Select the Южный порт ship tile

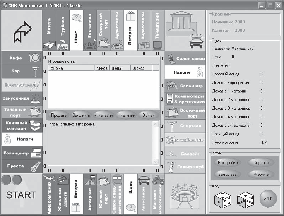pos(103,194)
